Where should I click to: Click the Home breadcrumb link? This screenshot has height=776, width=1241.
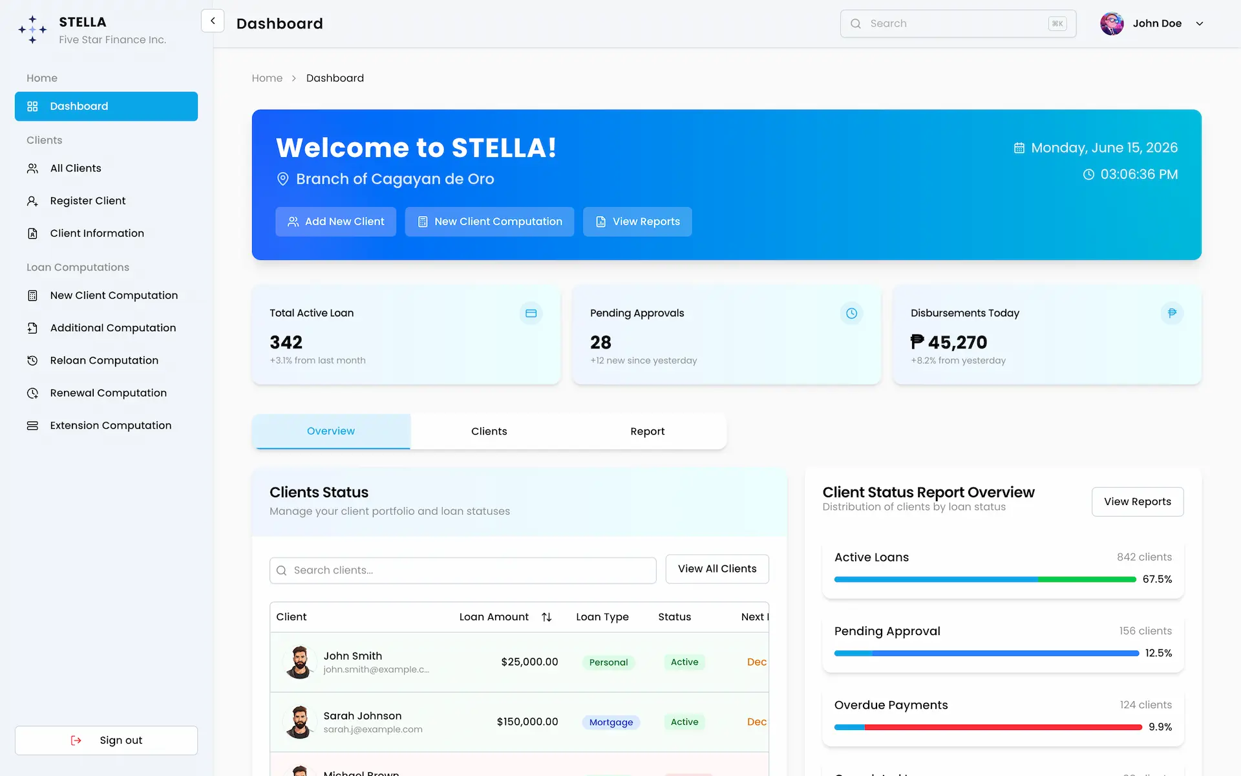(267, 78)
